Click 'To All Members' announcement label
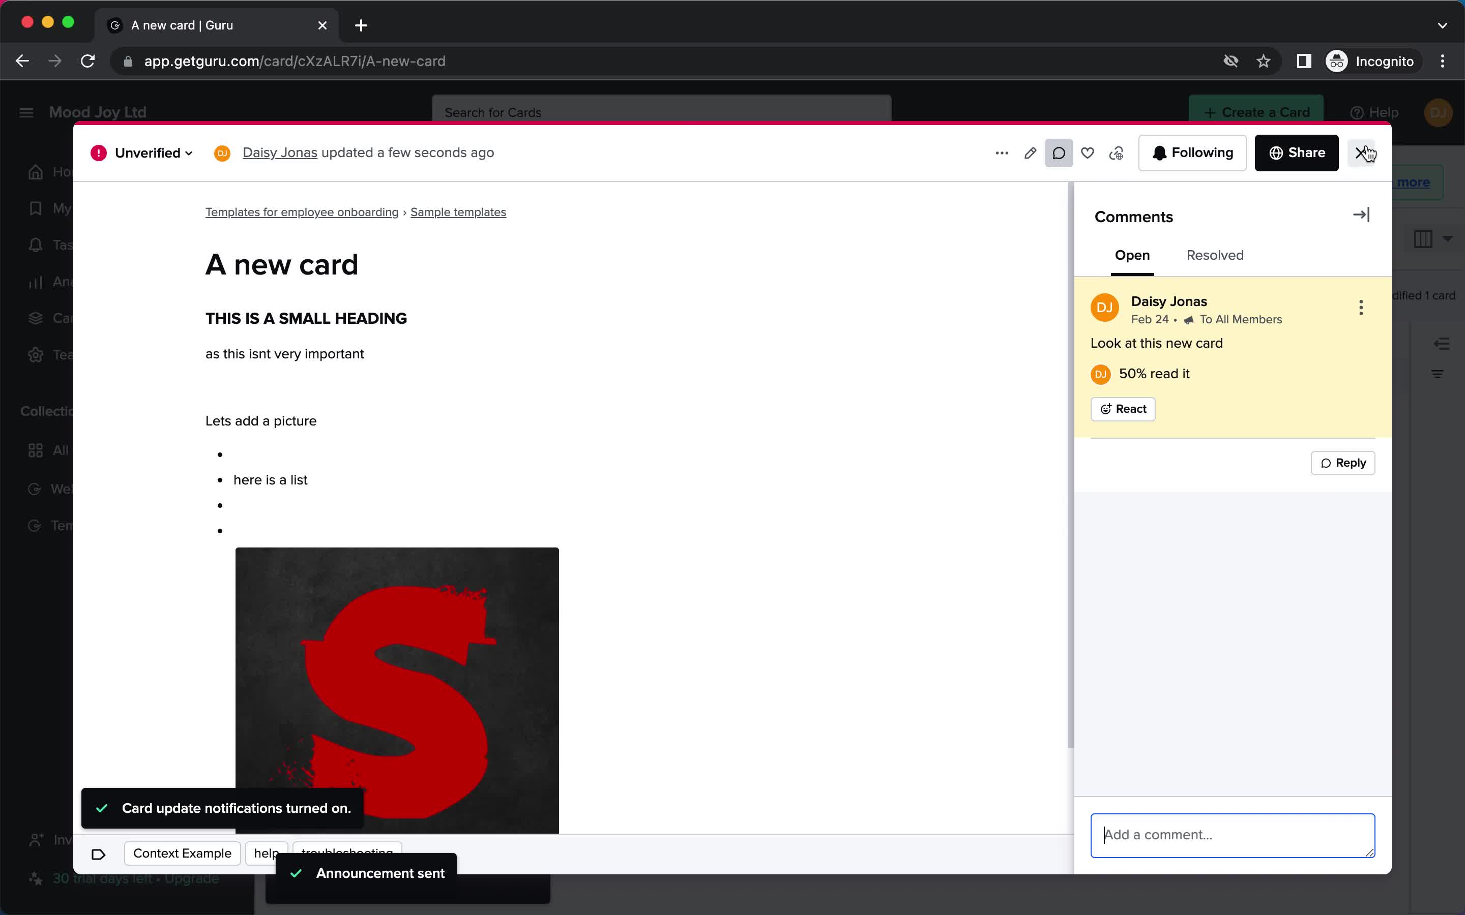Image resolution: width=1465 pixels, height=915 pixels. point(1240,320)
